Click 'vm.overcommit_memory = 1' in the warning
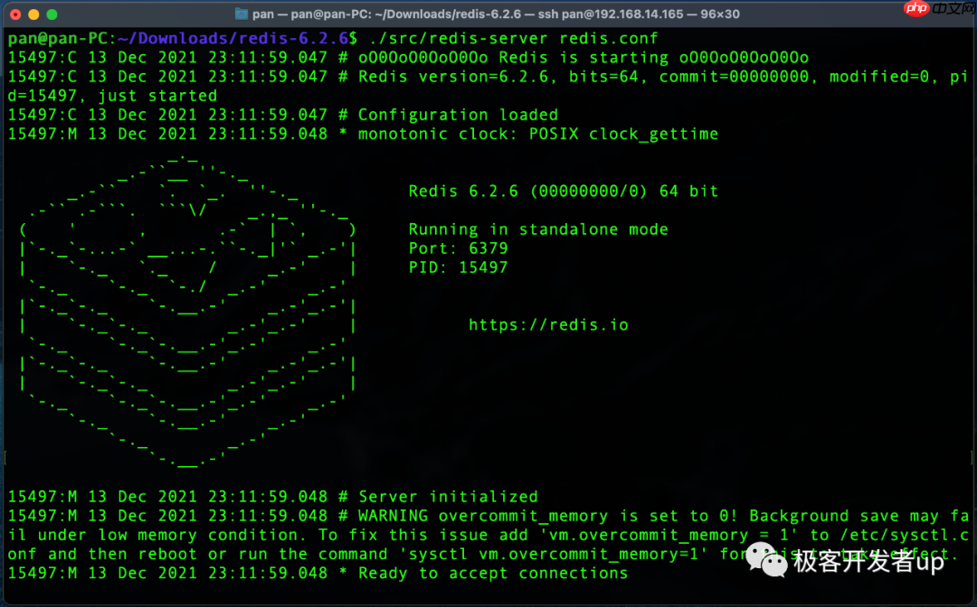This screenshot has width=977, height=607. [x=669, y=536]
